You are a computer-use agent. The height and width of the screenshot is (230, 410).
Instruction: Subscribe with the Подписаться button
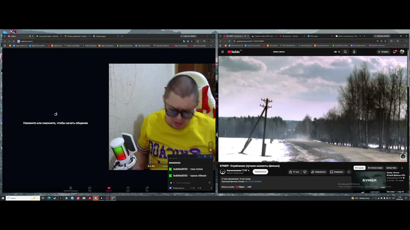(260, 172)
